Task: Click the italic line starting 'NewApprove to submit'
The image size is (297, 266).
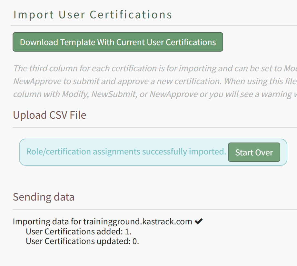Action: pyautogui.click(x=155, y=81)
